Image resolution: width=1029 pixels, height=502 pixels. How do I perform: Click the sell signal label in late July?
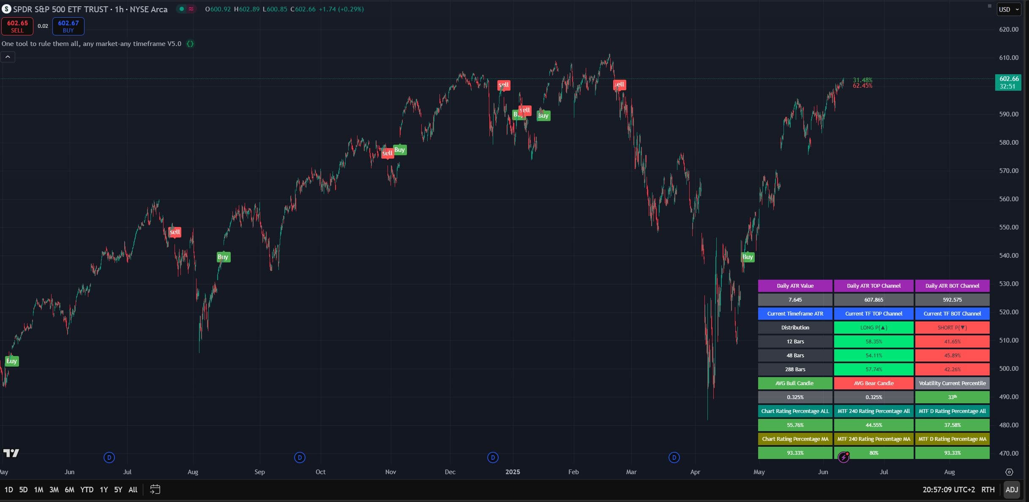[175, 232]
